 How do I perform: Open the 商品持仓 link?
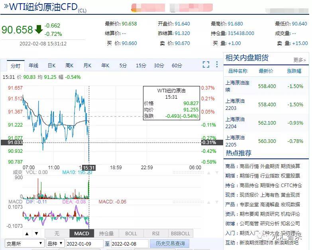coord(249,186)
